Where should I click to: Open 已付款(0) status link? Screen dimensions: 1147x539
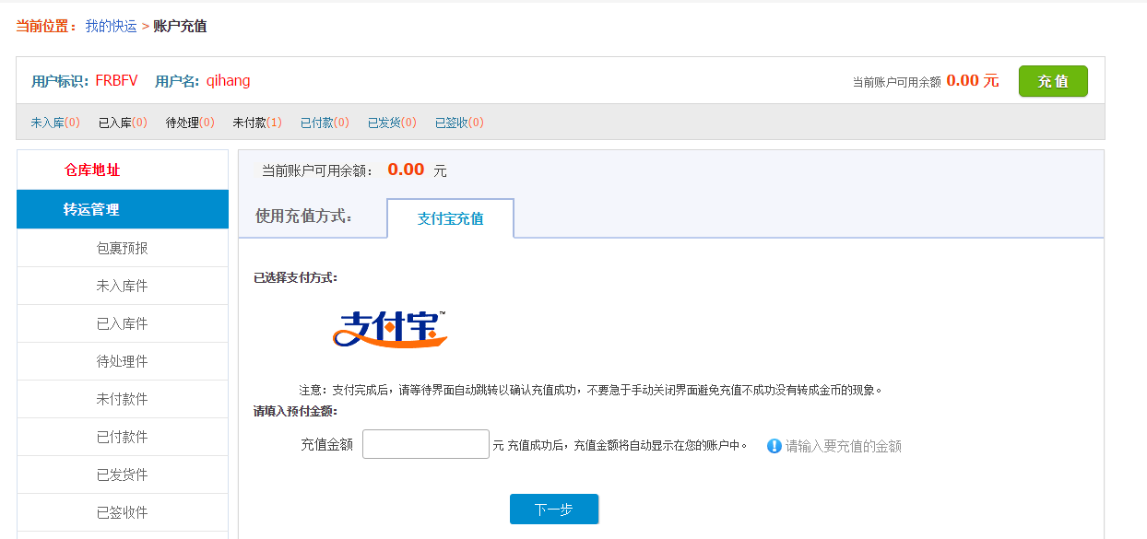[x=325, y=123]
